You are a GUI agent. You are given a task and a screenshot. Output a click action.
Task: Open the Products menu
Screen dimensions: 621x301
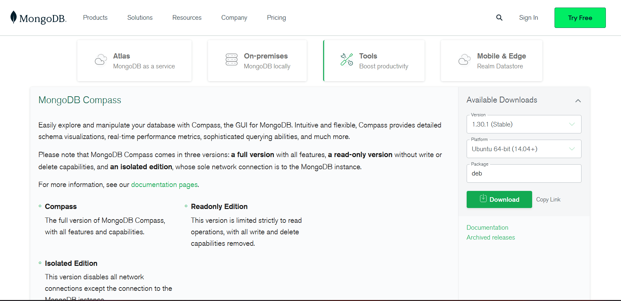tap(95, 18)
